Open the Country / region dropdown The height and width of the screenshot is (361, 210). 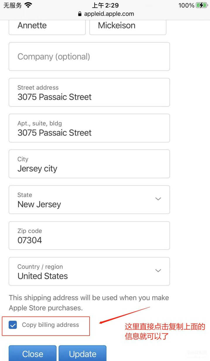(89, 271)
